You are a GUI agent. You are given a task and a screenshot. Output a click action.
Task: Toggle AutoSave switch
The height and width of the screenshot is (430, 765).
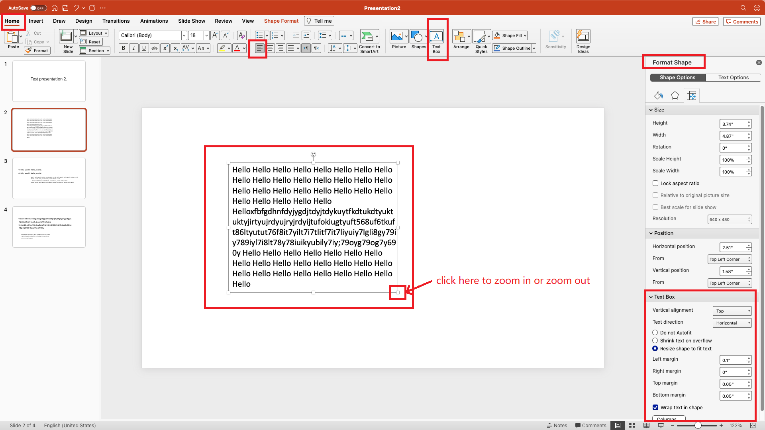39,8
